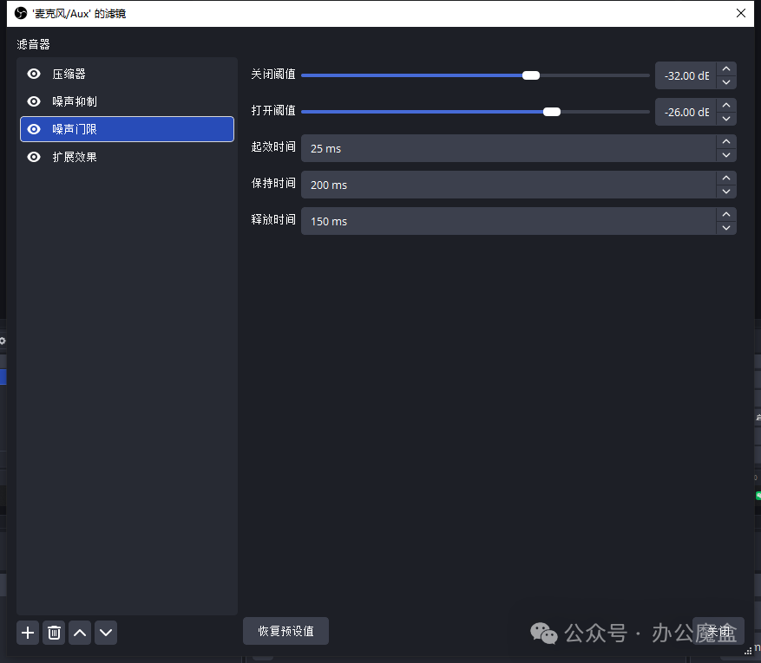
Task: Click the trash icon to delete filter
Action: 54,633
